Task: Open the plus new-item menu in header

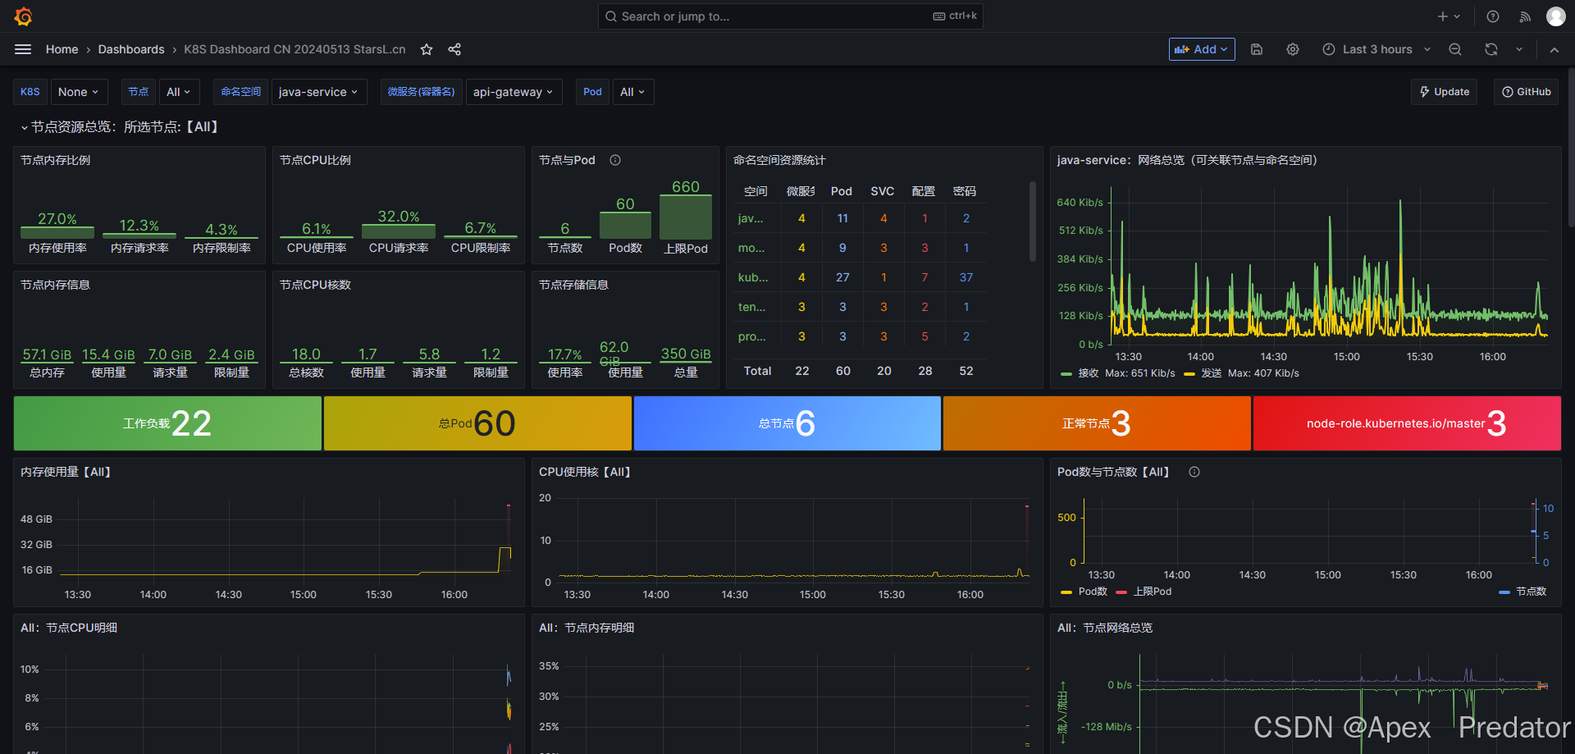Action: 1449,16
